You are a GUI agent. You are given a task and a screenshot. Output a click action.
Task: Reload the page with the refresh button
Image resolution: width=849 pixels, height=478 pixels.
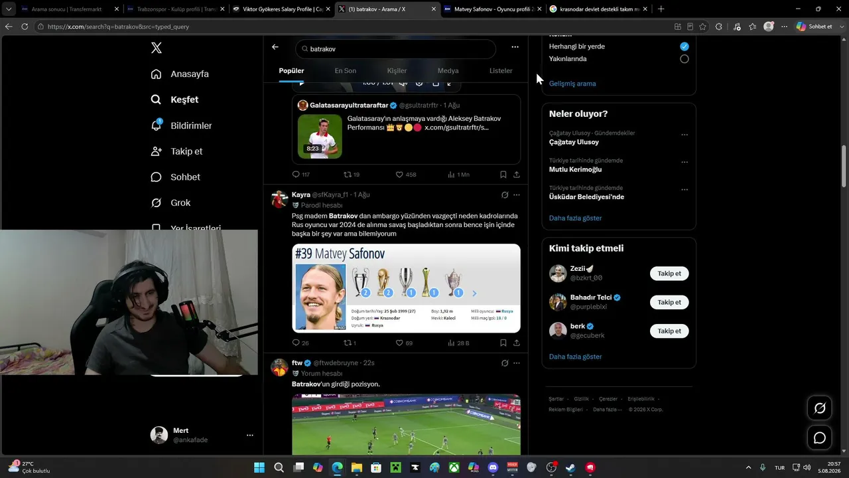pyautogui.click(x=25, y=27)
